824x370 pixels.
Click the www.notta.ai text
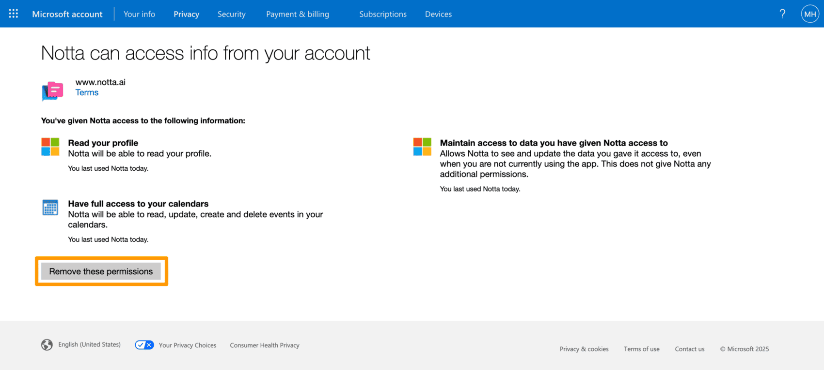(x=100, y=82)
